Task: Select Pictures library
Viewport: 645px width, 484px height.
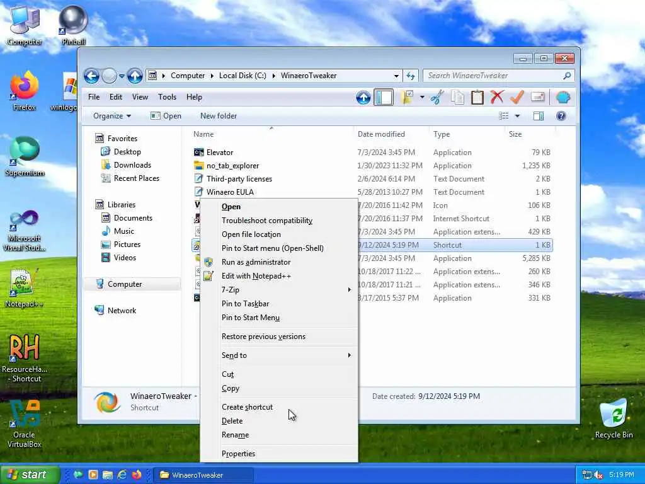Action: tap(127, 245)
